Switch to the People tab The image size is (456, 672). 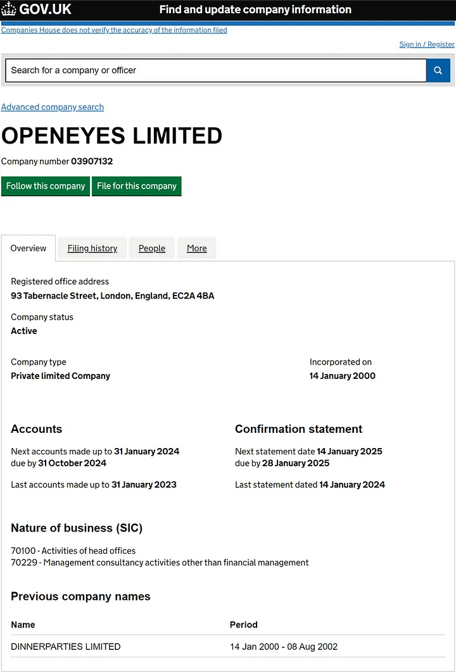coord(152,248)
